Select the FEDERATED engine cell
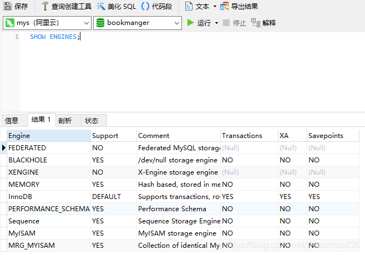Viewport: 365px width, 255px height. [49, 148]
